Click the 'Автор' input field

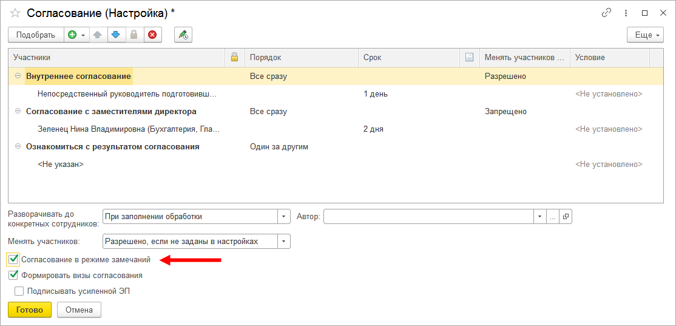point(428,217)
